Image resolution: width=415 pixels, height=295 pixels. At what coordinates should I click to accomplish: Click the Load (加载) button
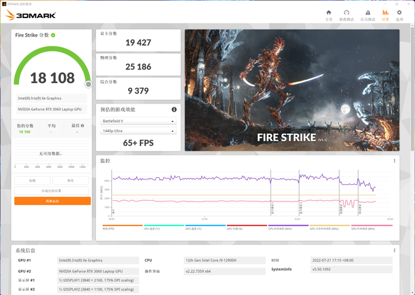(x=32, y=180)
